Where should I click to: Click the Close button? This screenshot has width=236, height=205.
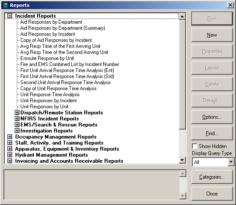212,194
